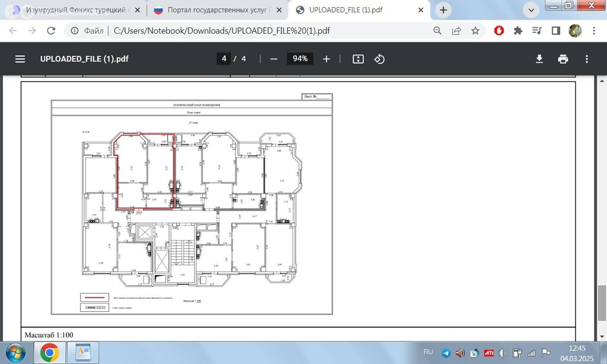Viewport: 607px width, 364px height.
Task: Open the red ad blocker extension
Action: [499, 30]
